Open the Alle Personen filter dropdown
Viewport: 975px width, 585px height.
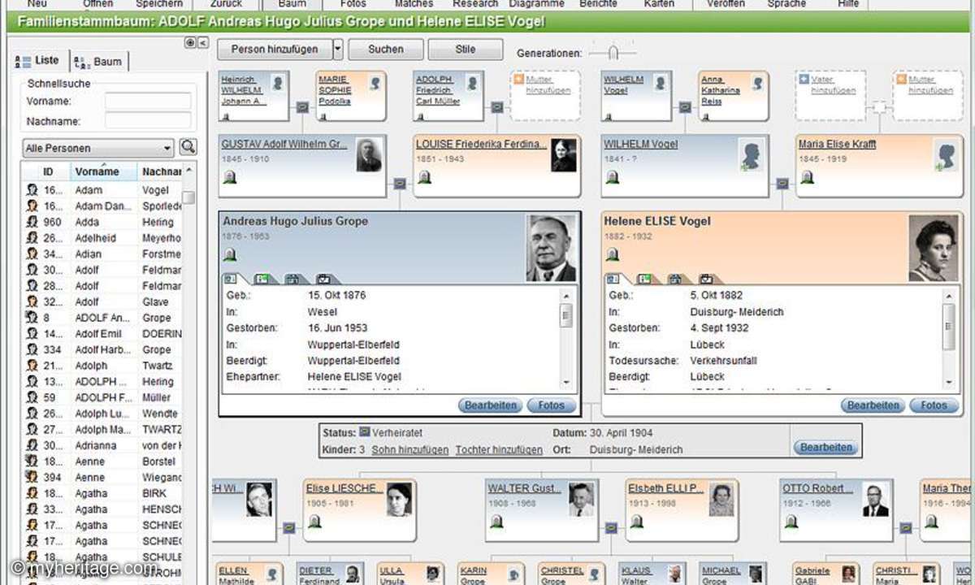coord(96,148)
